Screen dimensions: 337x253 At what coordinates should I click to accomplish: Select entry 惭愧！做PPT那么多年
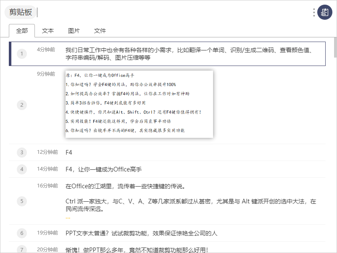click(x=167, y=248)
